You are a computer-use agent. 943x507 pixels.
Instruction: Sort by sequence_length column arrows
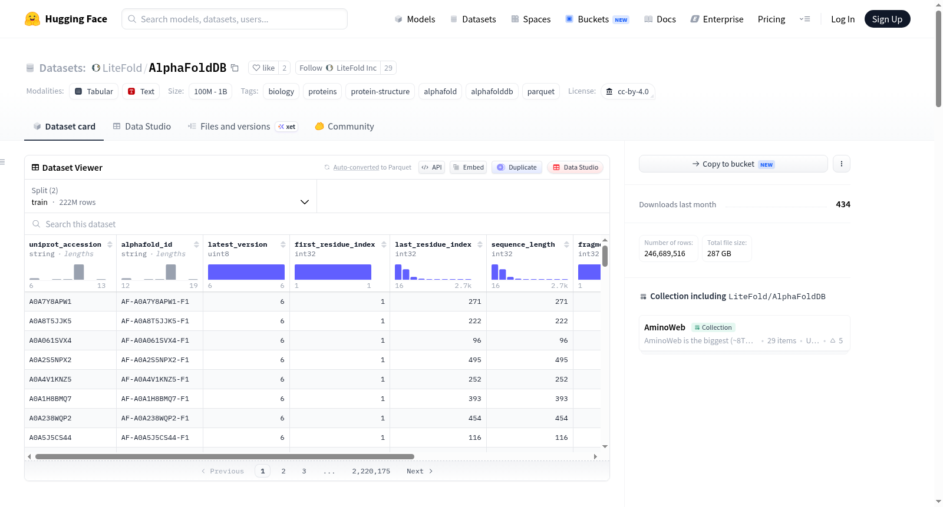tap(566, 244)
